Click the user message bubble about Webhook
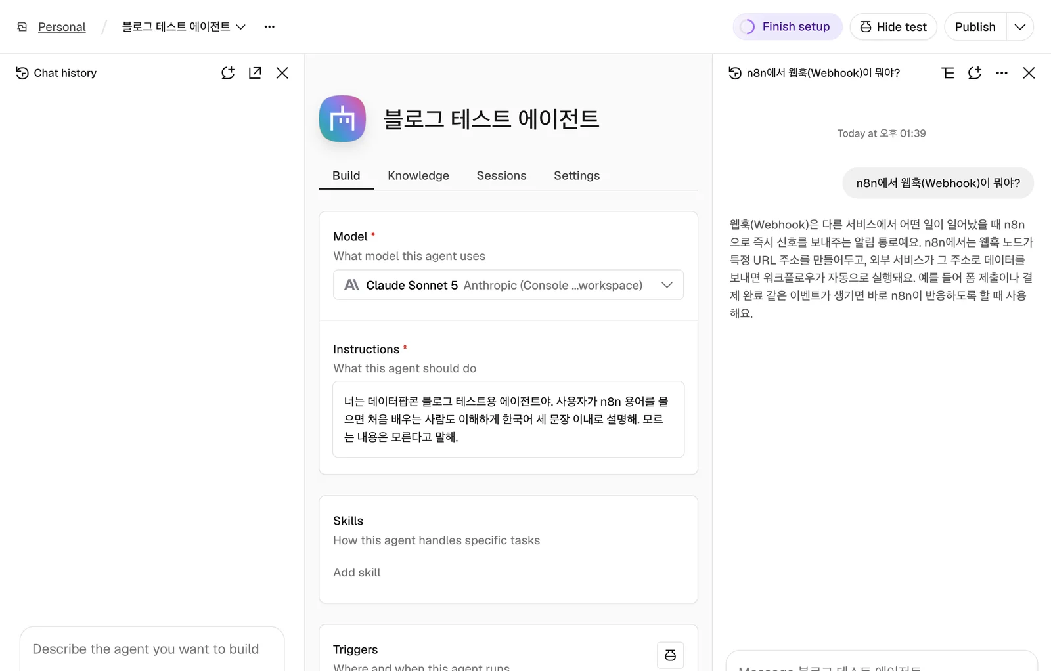This screenshot has height=671, width=1051. click(938, 183)
